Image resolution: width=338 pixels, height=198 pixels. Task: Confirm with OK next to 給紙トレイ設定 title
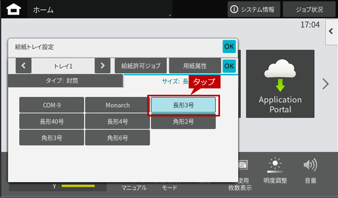coord(229,47)
